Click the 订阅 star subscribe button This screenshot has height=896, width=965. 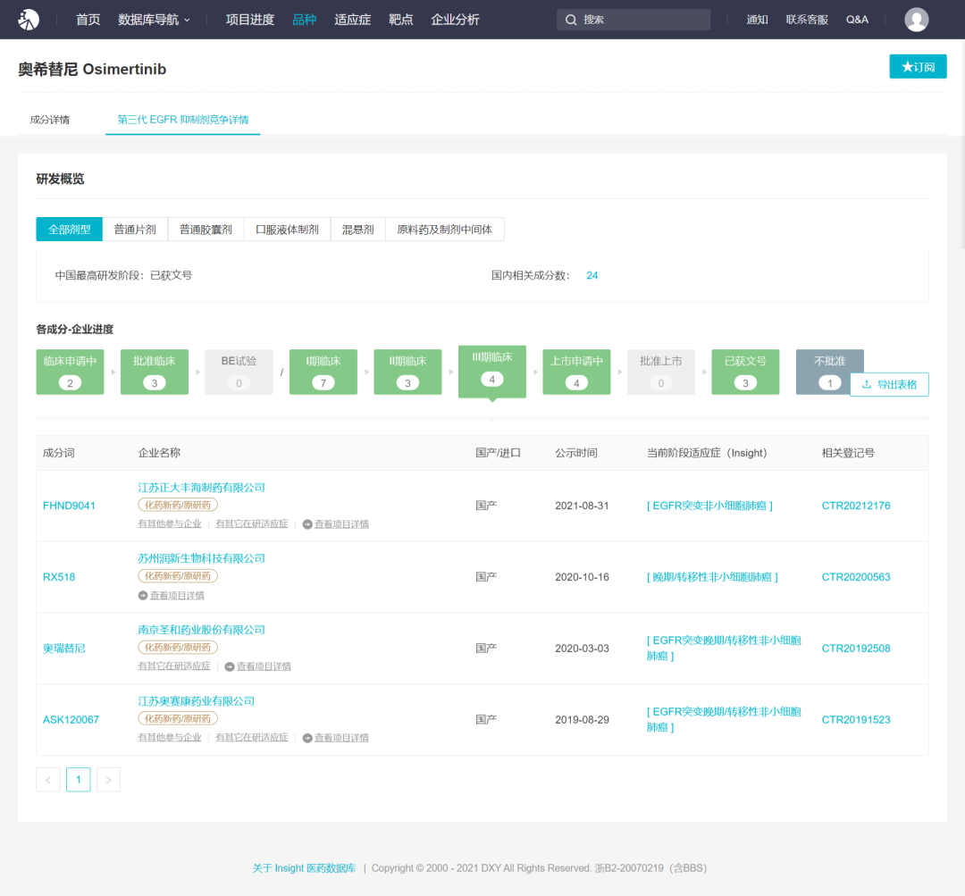click(918, 66)
